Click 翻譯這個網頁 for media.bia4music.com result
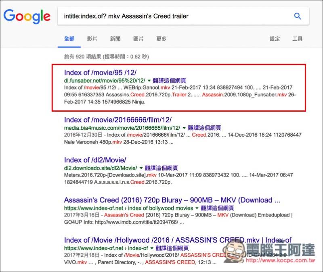This screenshot has width=323, height=272. click(204, 128)
